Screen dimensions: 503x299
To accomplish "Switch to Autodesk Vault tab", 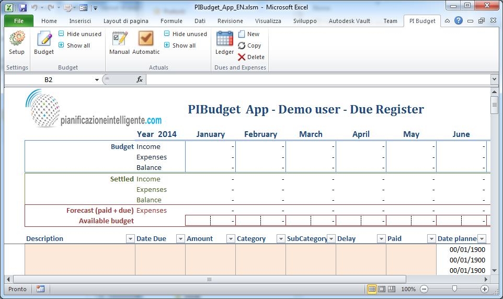I will [x=349, y=21].
